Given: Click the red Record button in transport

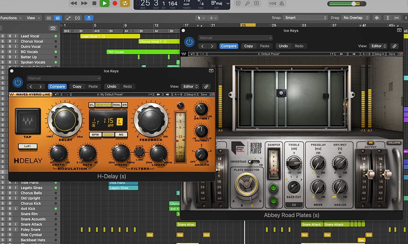Looking at the screenshot, I should tap(115, 3).
